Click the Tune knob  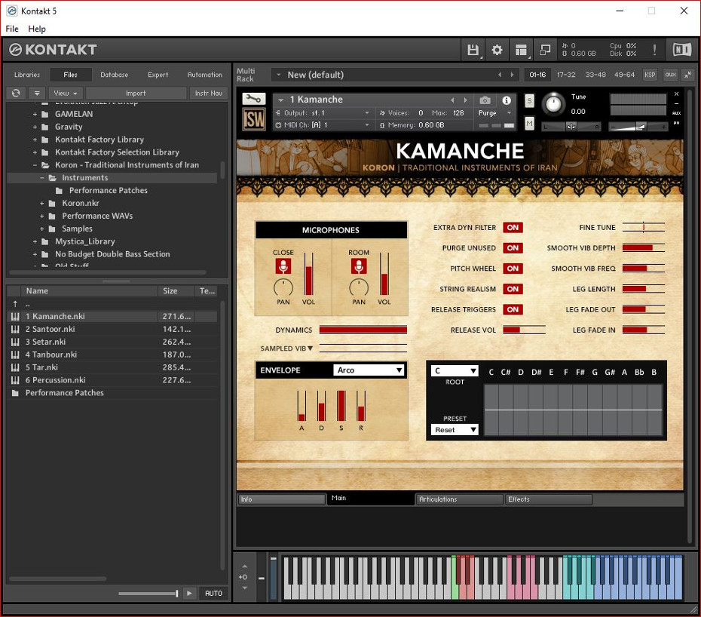click(553, 104)
